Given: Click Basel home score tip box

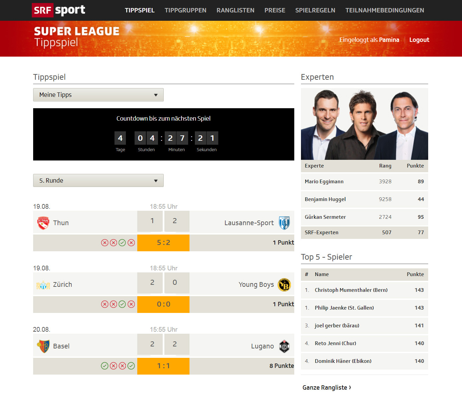Looking at the screenshot, I should click(x=150, y=344).
